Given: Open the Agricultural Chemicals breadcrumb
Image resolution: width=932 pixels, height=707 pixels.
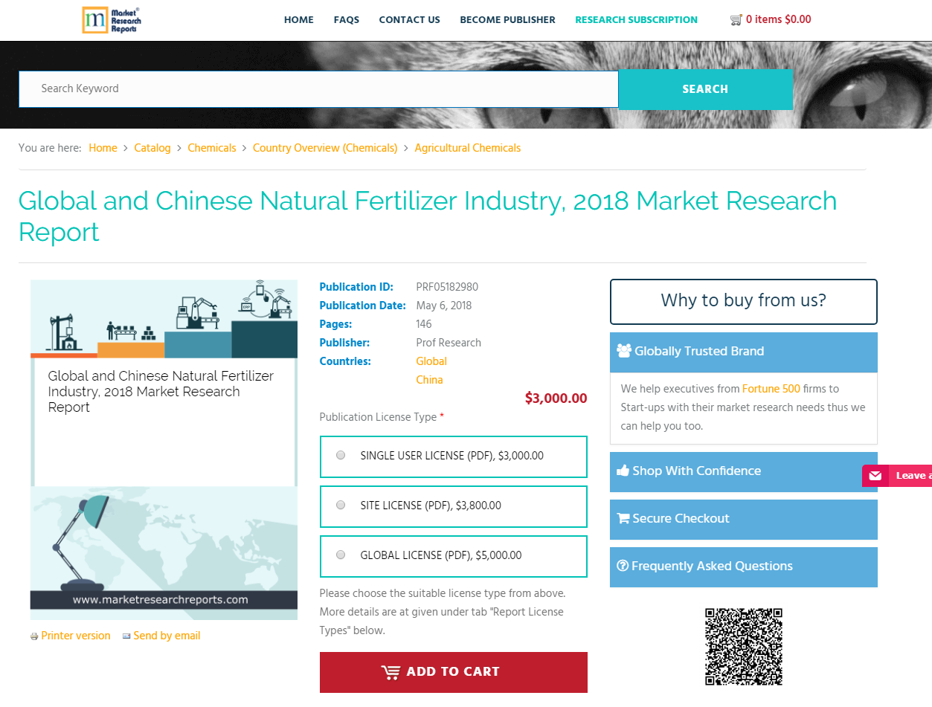Looking at the screenshot, I should [x=467, y=148].
